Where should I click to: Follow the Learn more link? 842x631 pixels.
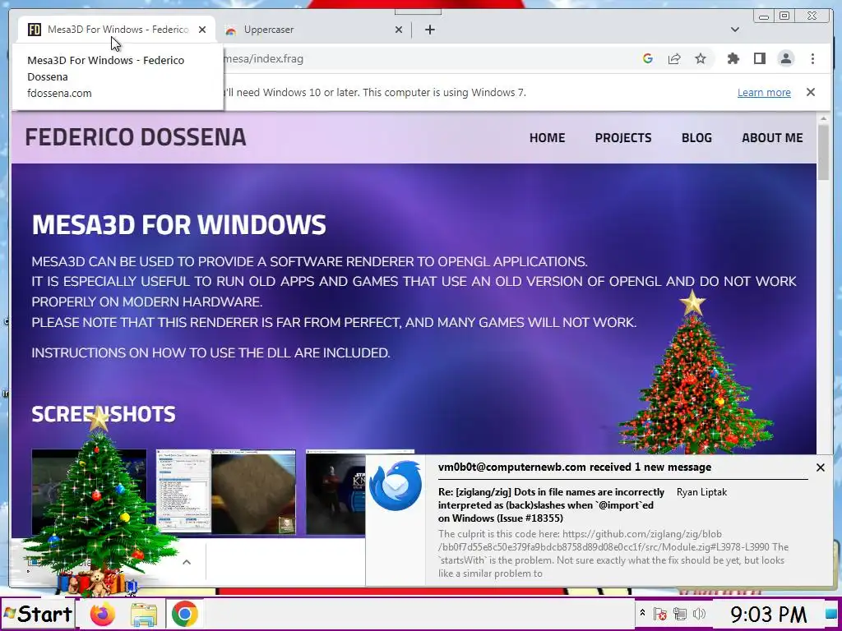pyautogui.click(x=764, y=92)
